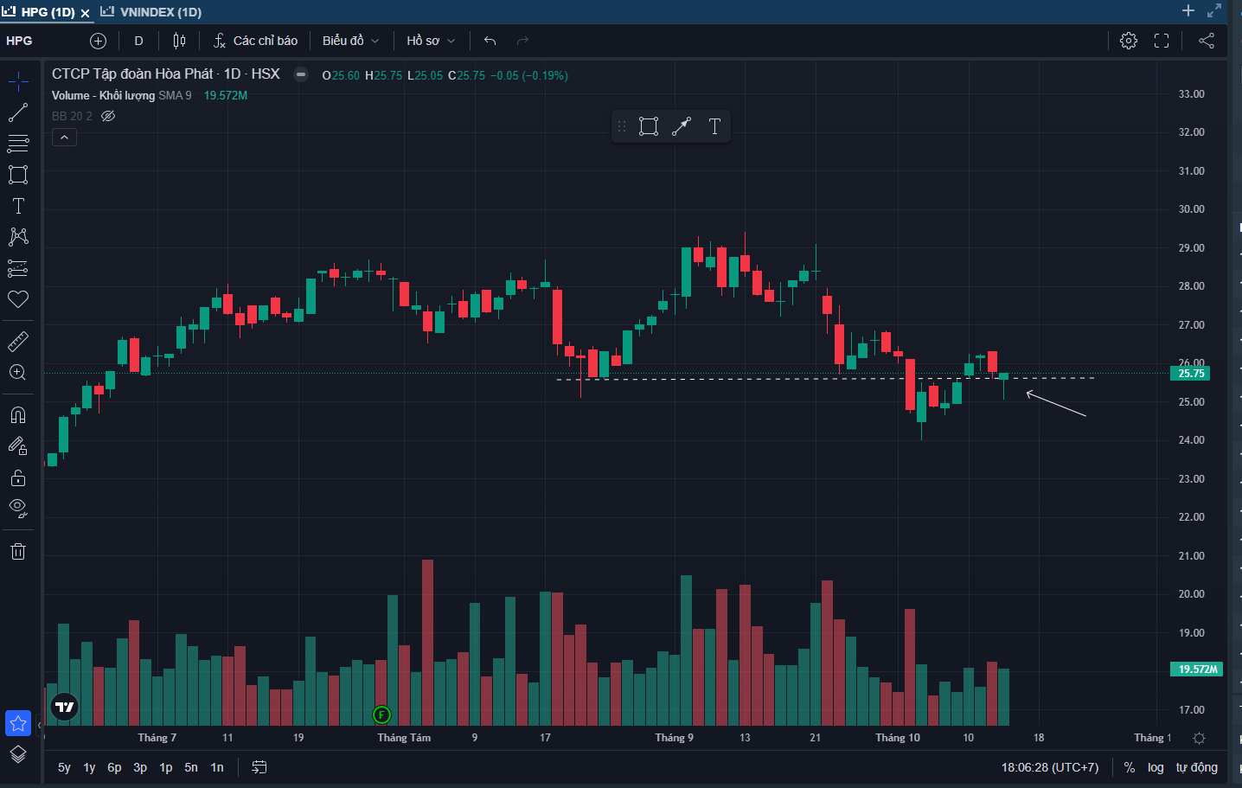Click the candlestick chart style icon
Viewport: 1242px width, 788px height.
pos(179,41)
